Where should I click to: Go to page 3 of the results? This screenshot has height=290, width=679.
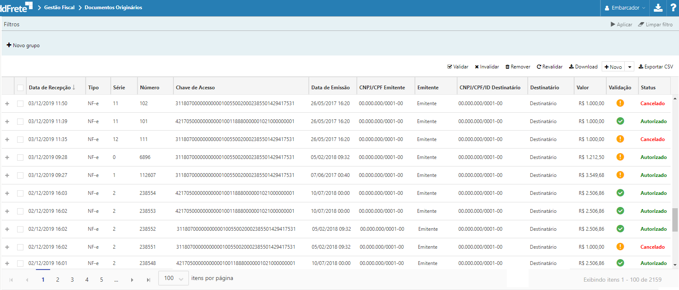coord(72,280)
